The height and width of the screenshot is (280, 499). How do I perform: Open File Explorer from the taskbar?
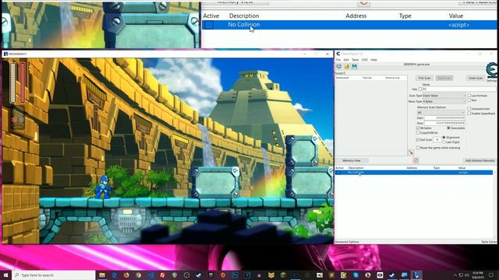click(x=102, y=275)
